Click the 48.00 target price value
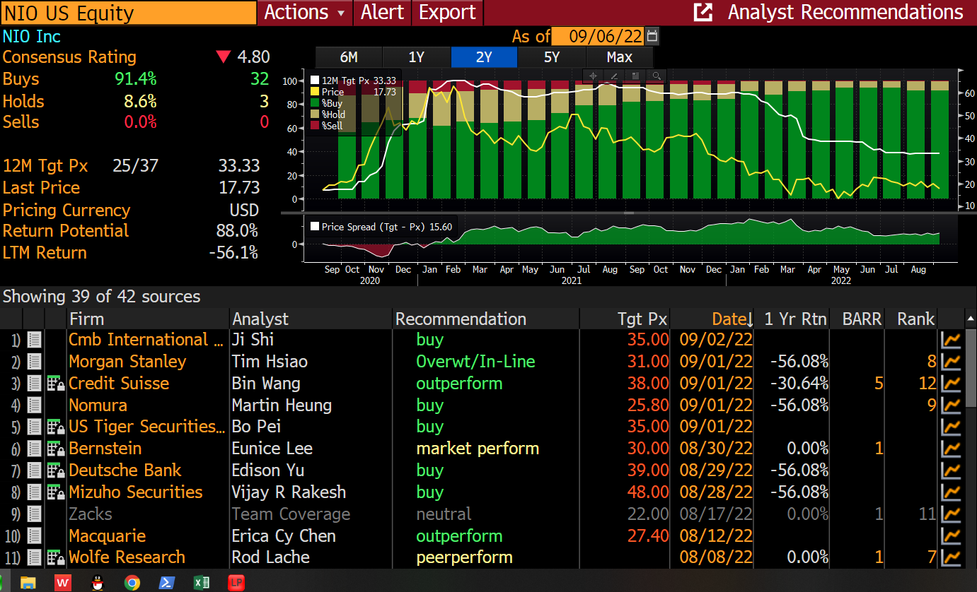 (647, 492)
